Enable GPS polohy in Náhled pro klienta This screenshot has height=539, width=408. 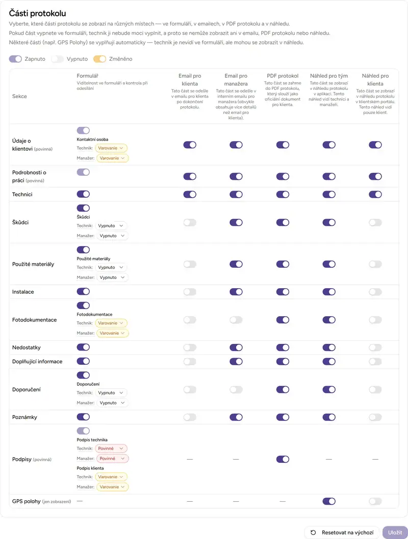pos(375,501)
